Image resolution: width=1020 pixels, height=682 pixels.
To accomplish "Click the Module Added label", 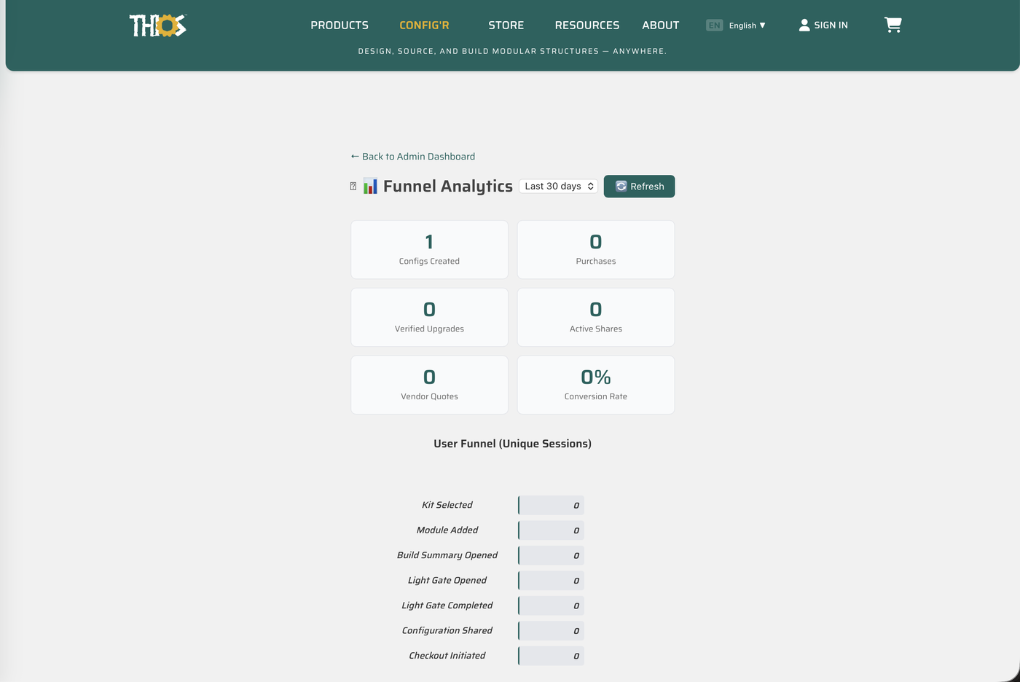I will [447, 530].
